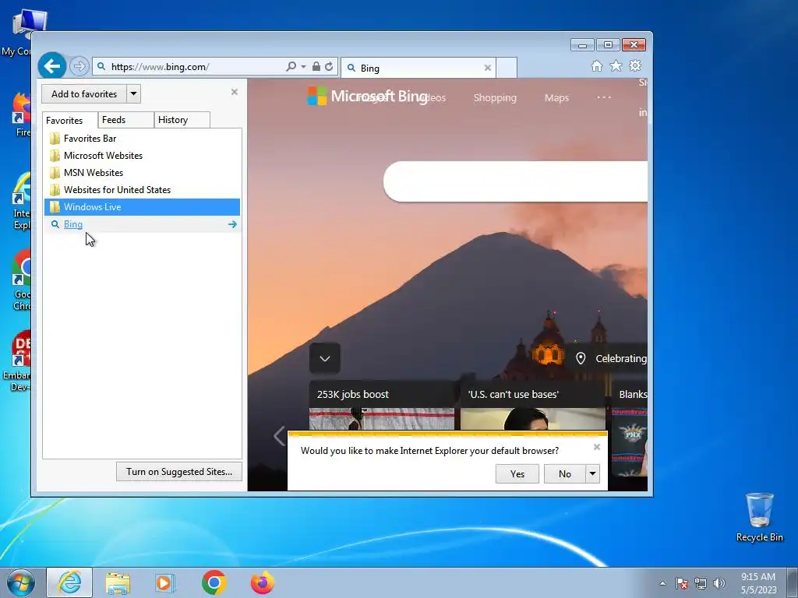The image size is (798, 598).
Task: Dismiss the default browser notification X
Action: 597,447
